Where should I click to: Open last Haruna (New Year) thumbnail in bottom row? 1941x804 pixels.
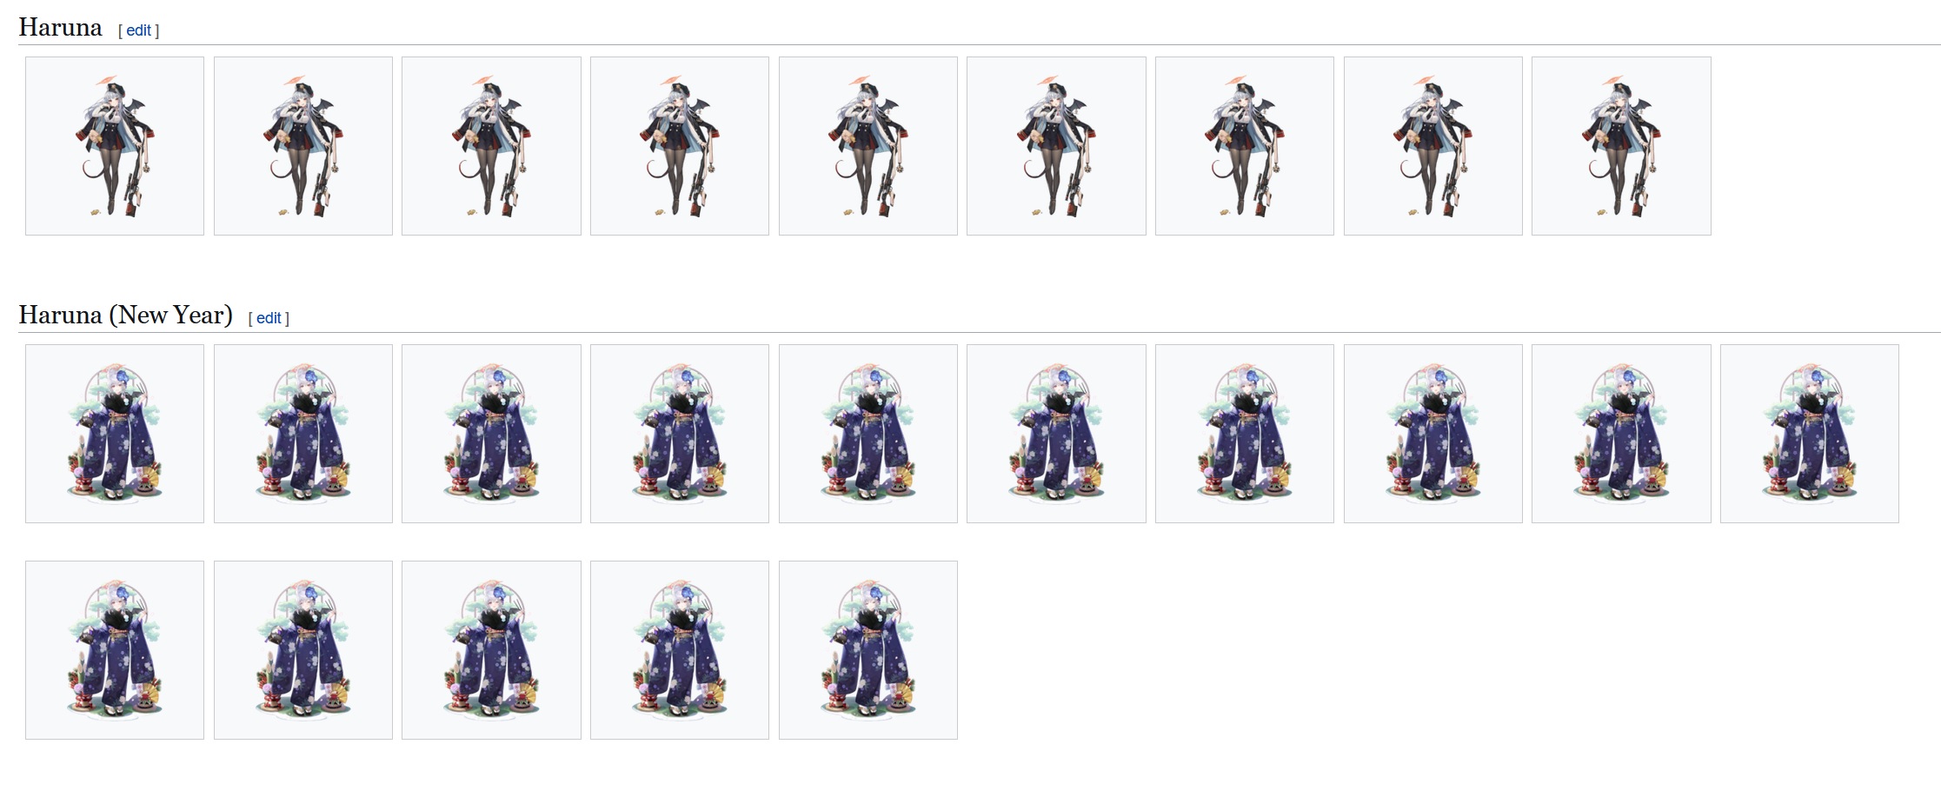coord(868,650)
